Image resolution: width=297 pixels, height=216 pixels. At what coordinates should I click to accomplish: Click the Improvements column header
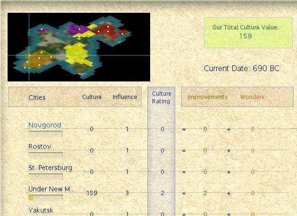pos(207,97)
